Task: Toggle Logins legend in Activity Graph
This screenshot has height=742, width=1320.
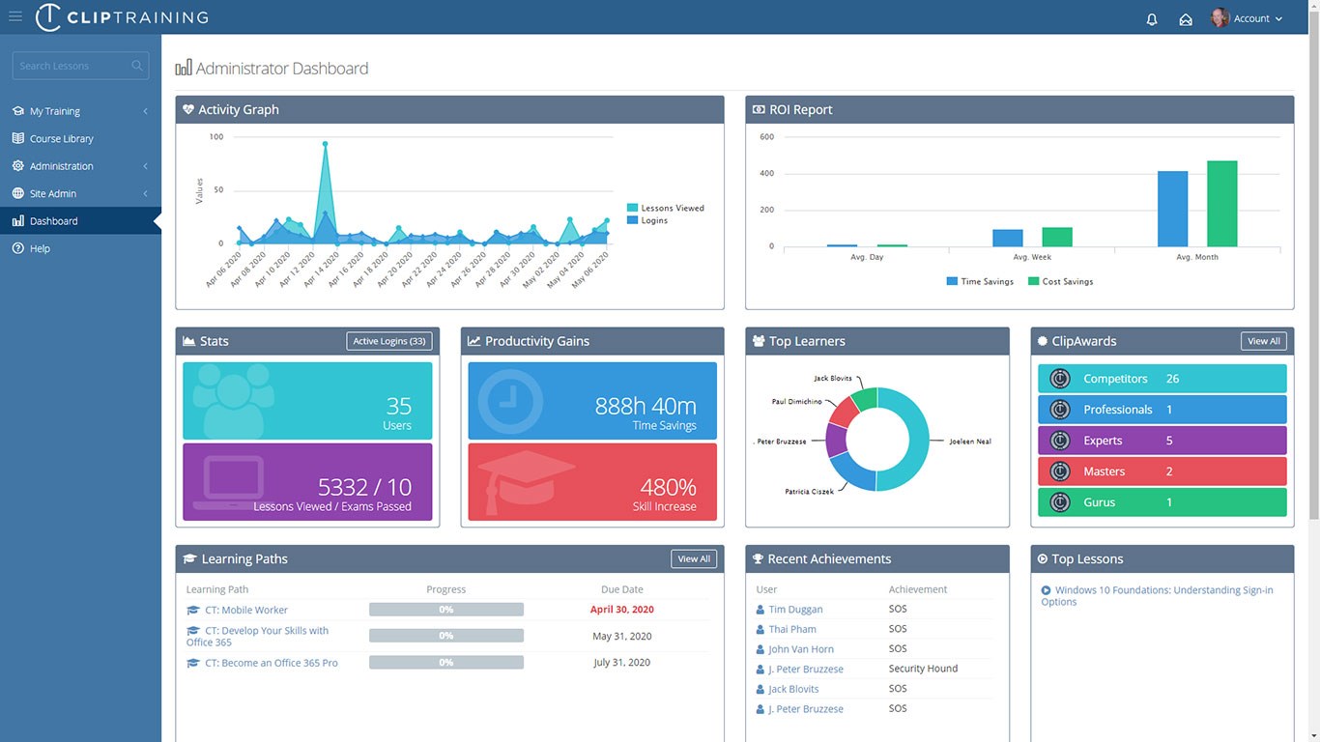Action: 647,220
